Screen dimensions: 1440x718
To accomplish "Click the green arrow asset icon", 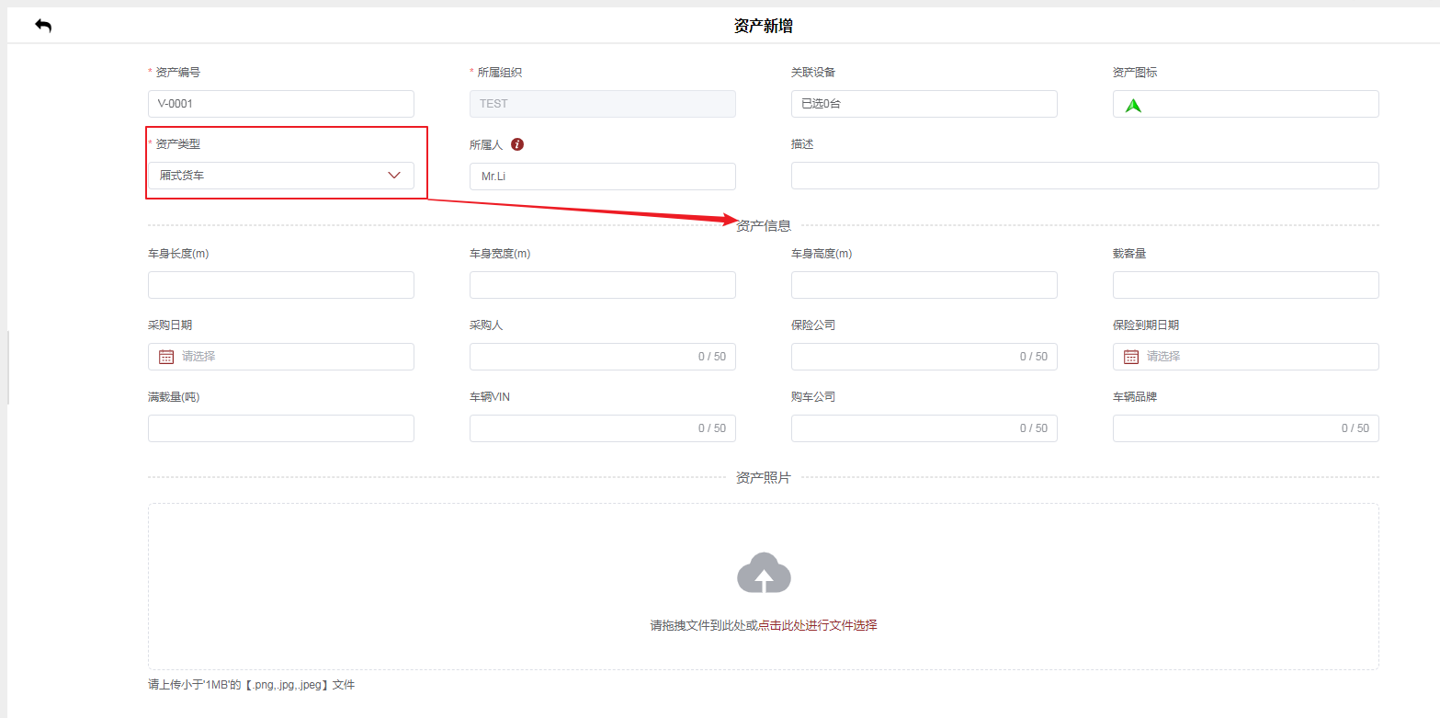I will pyautogui.click(x=1133, y=105).
